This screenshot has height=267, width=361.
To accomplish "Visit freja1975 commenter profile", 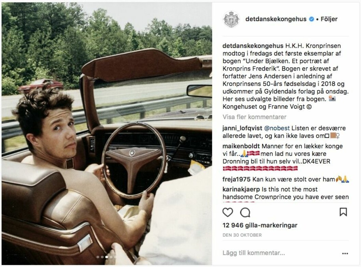I will (236, 179).
